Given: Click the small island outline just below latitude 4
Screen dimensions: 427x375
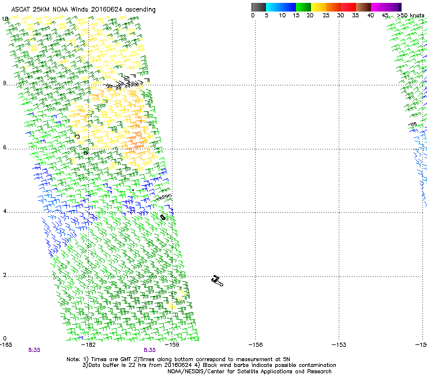Looking at the screenshot, I should coord(163,217).
